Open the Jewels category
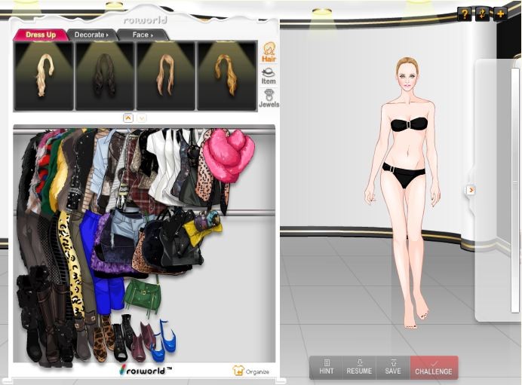The image size is (522, 385). 269,98
